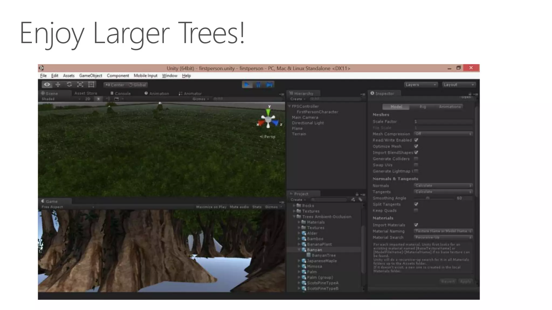Viewport: 552px width, 310px height.
Task: Uncheck Read/Write Enabled checkbox
Action: 416,140
